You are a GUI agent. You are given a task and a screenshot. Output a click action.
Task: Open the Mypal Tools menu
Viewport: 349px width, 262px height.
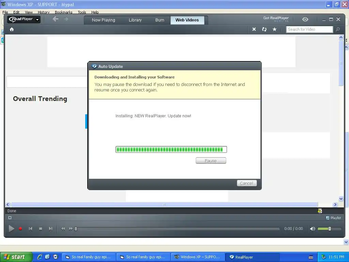tap(82, 12)
